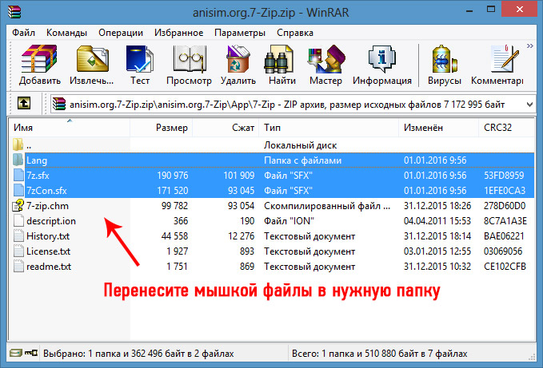The height and width of the screenshot is (368, 543).
Task: Open the Файл menu
Action: [x=24, y=33]
